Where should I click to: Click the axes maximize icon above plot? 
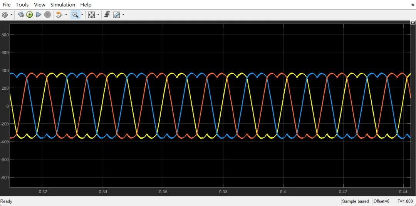[x=412, y=23]
